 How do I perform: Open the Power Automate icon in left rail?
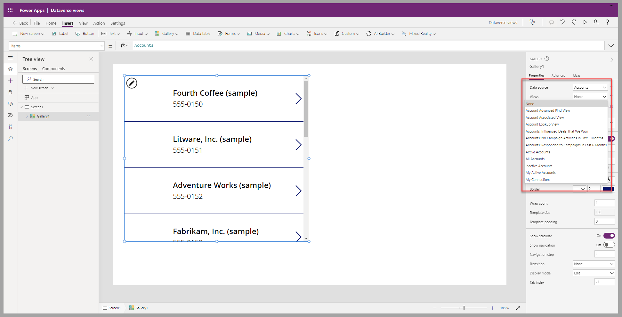tap(11, 115)
